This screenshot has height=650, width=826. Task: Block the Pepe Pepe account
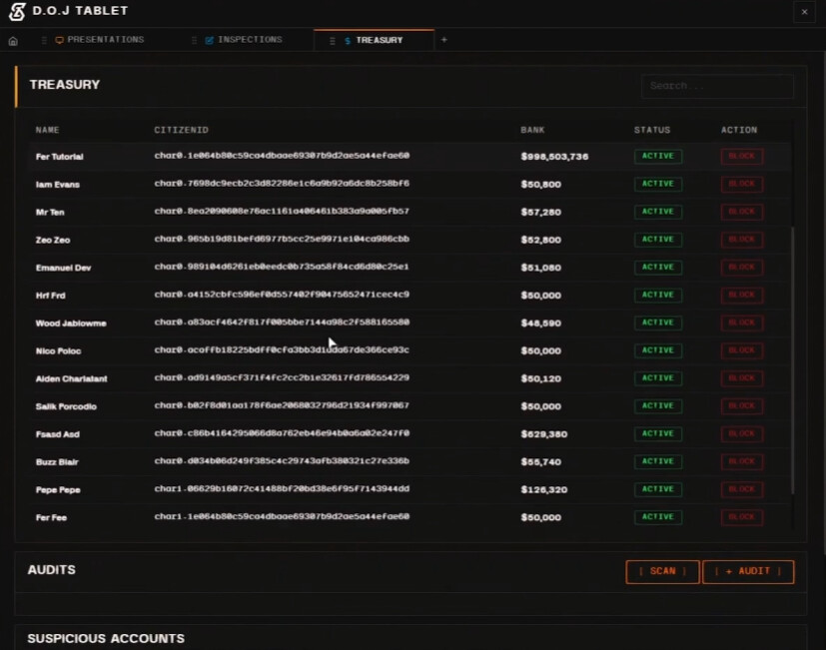coord(742,489)
